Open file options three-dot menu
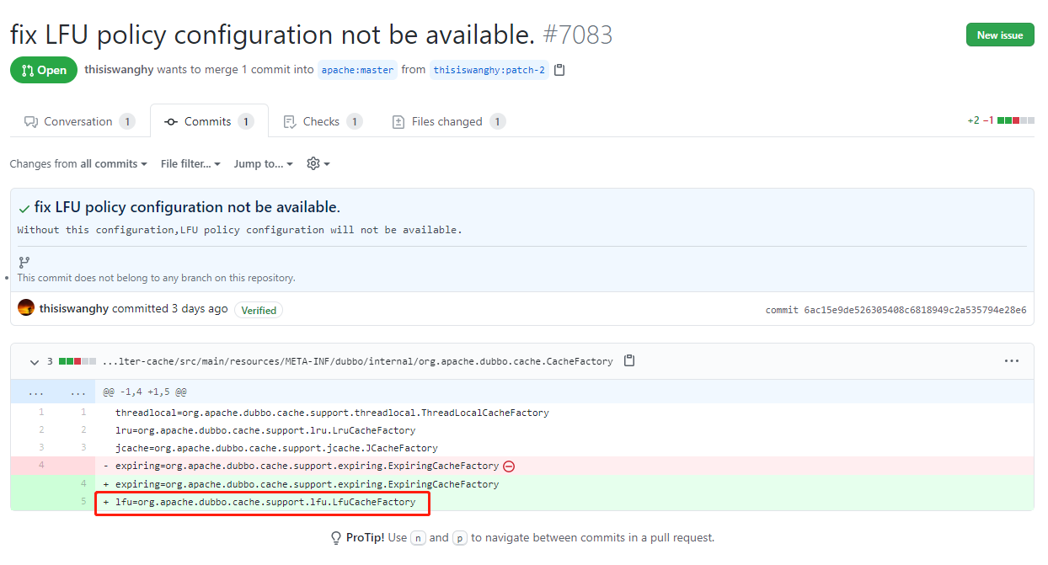1048x565 pixels. click(x=1012, y=360)
